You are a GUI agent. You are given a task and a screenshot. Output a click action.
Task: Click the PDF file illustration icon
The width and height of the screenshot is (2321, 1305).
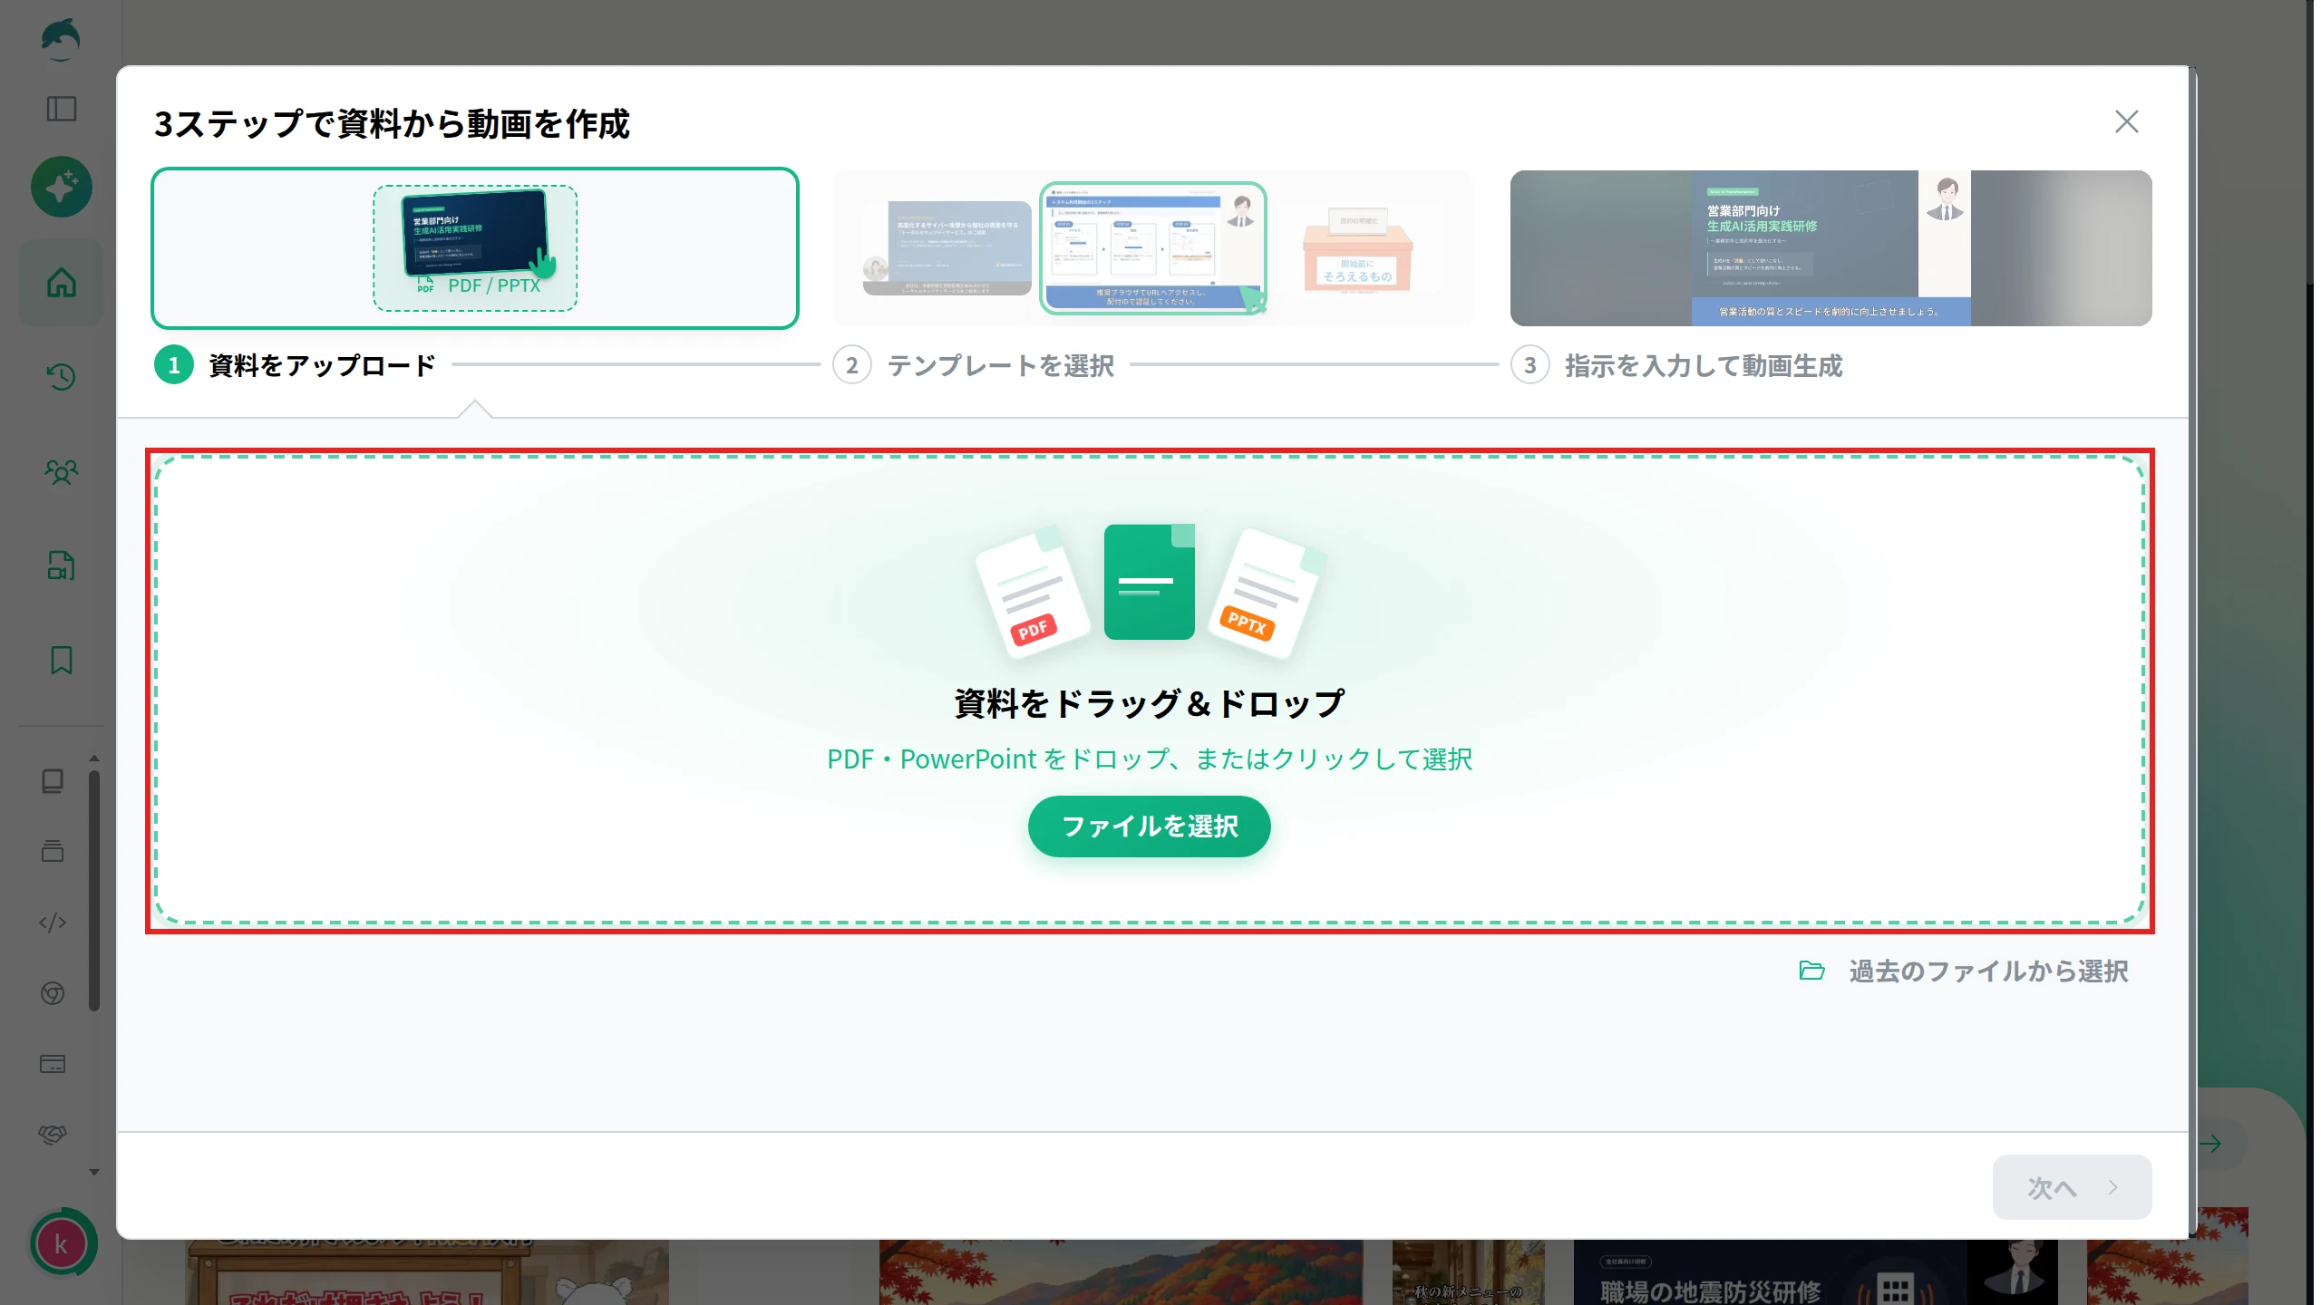tap(1033, 592)
